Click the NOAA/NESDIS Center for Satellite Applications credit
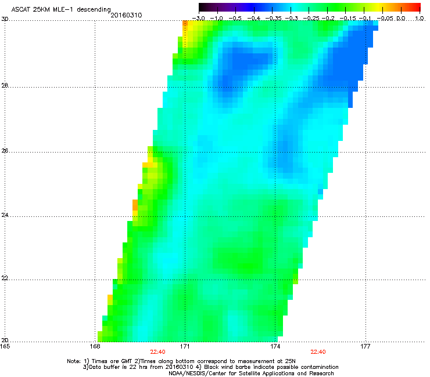This screenshot has height=377, width=430. [251, 374]
